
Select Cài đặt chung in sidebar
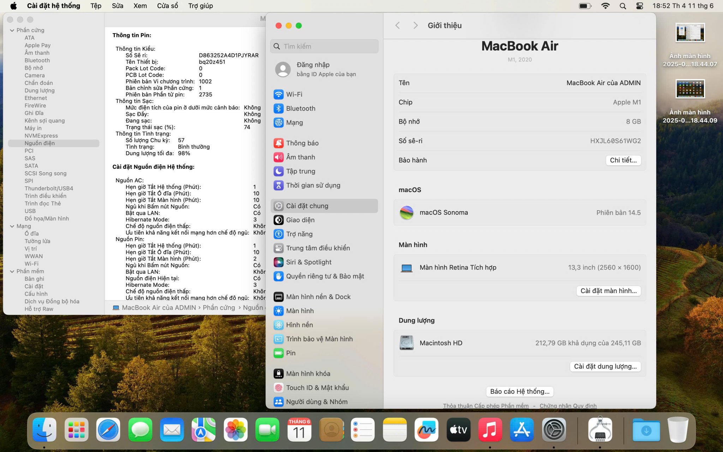click(324, 206)
